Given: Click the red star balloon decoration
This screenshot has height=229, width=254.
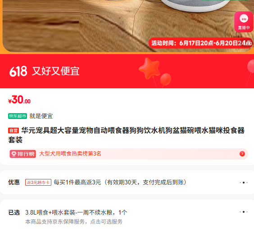Looking at the screenshot, I should pos(150,68).
